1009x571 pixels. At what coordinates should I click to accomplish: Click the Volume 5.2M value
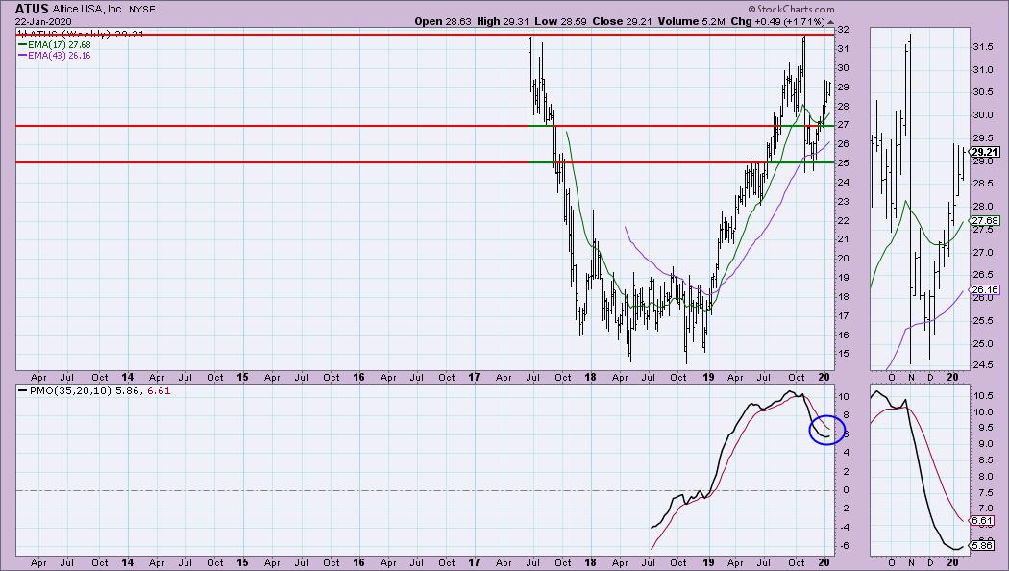click(x=693, y=21)
